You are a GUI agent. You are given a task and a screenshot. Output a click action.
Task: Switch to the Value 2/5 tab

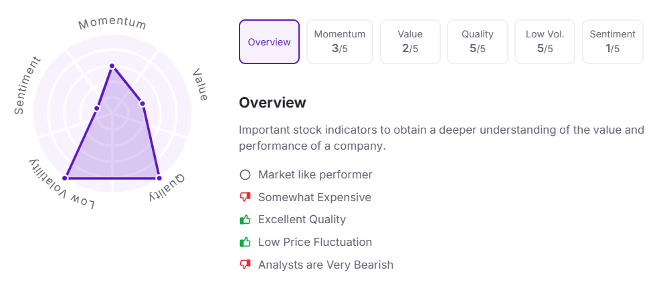[410, 42]
